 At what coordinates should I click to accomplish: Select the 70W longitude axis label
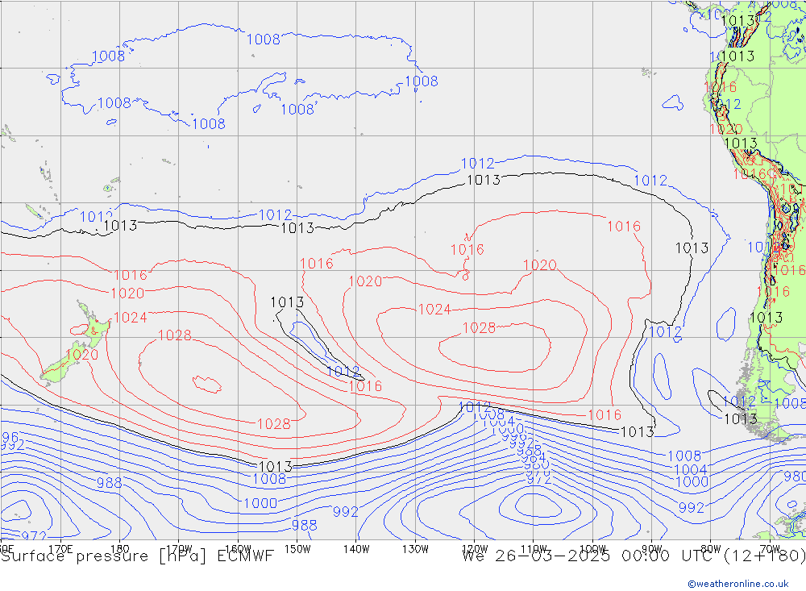tap(770, 549)
